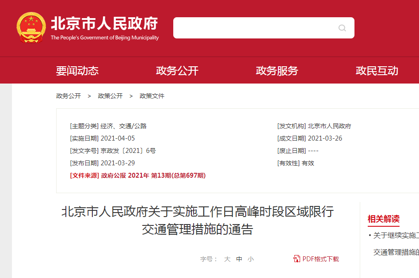Set font size to 小 (small)
This screenshot has height=278, width=419.
251,259
